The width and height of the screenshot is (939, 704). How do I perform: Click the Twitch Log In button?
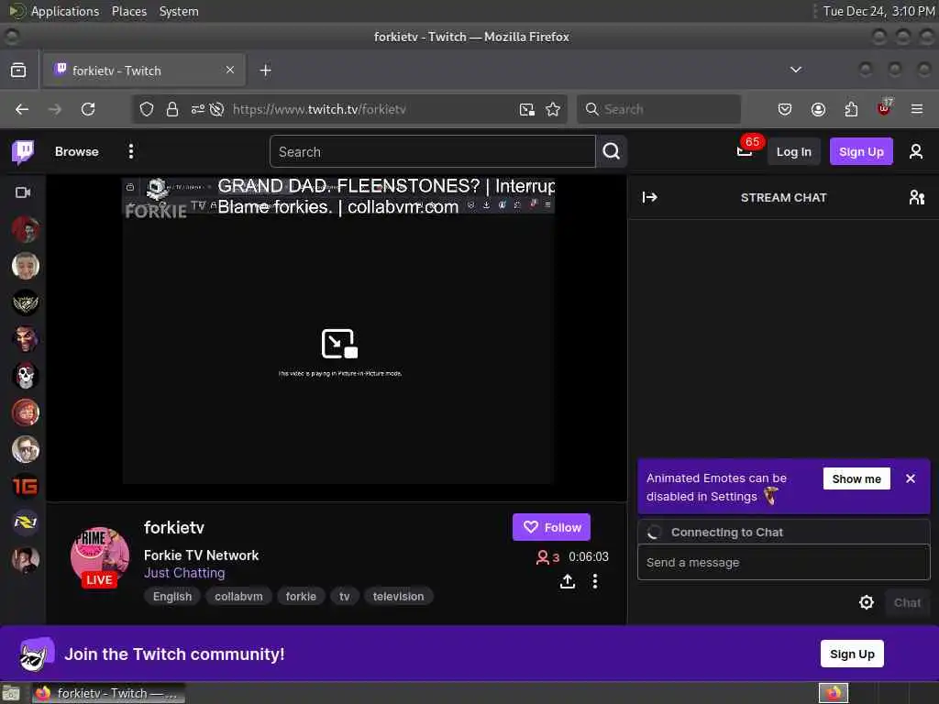pos(793,151)
